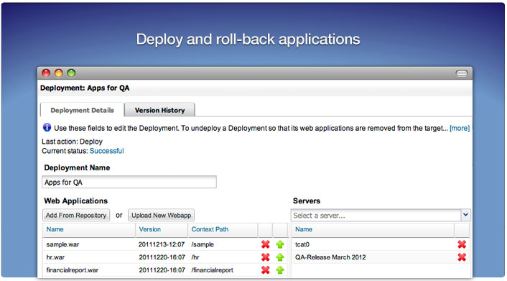Screen dimensions: 507x281
Task: Remove hr.war with its red X
Action: tap(266, 257)
